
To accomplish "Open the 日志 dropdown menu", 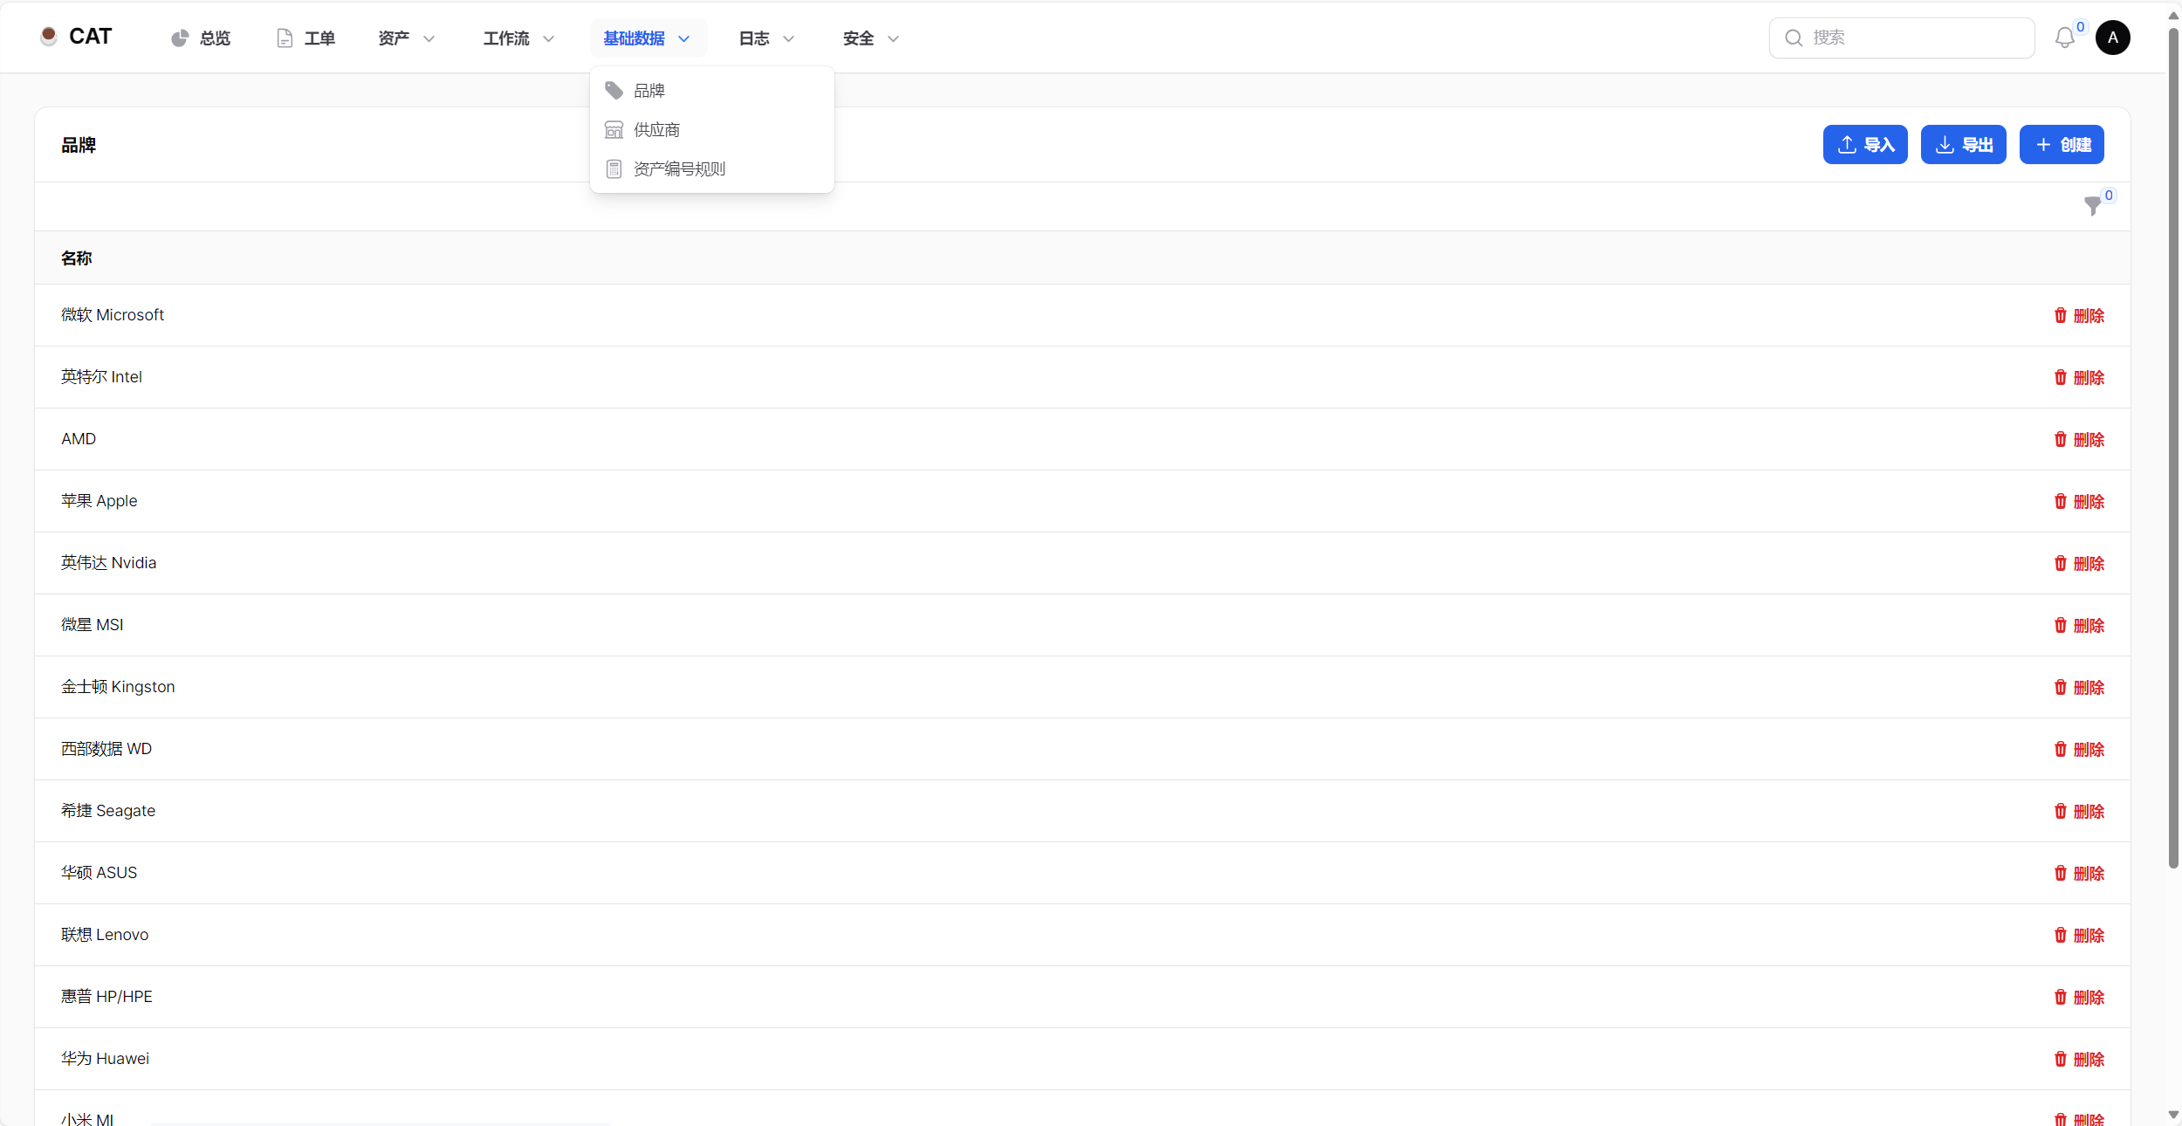I will tap(765, 38).
